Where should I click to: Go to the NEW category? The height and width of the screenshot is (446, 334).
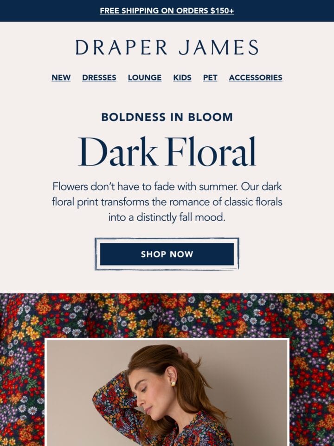pos(61,78)
